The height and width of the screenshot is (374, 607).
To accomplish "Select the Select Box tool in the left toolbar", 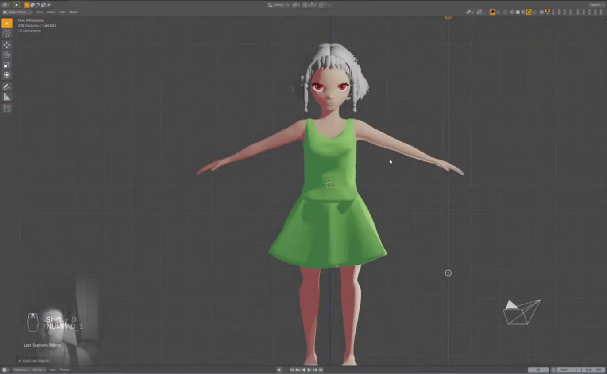I will point(7,23).
